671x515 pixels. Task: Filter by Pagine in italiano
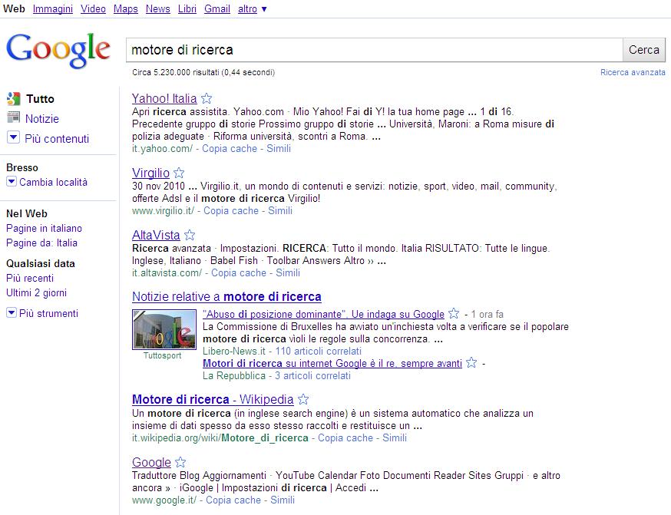tap(44, 228)
